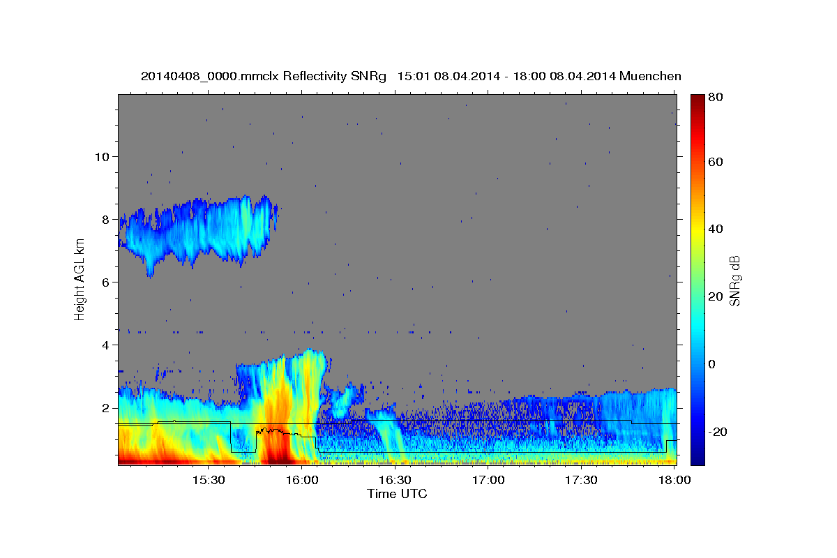The image size is (837, 558).
Task: Click the colorbar value 20
Action: pos(716,296)
